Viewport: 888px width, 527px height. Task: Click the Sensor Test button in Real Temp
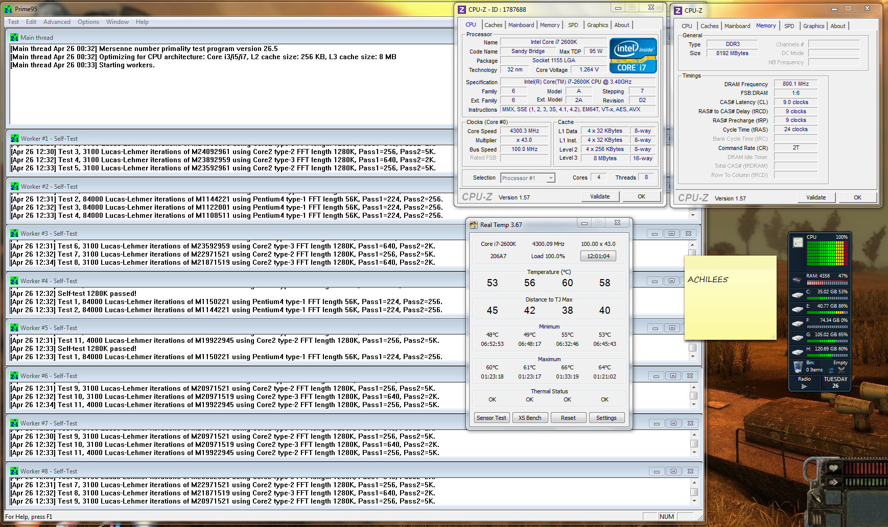coord(491,418)
